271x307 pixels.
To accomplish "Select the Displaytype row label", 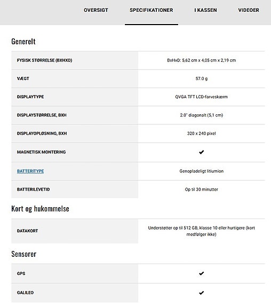I will point(30,97).
